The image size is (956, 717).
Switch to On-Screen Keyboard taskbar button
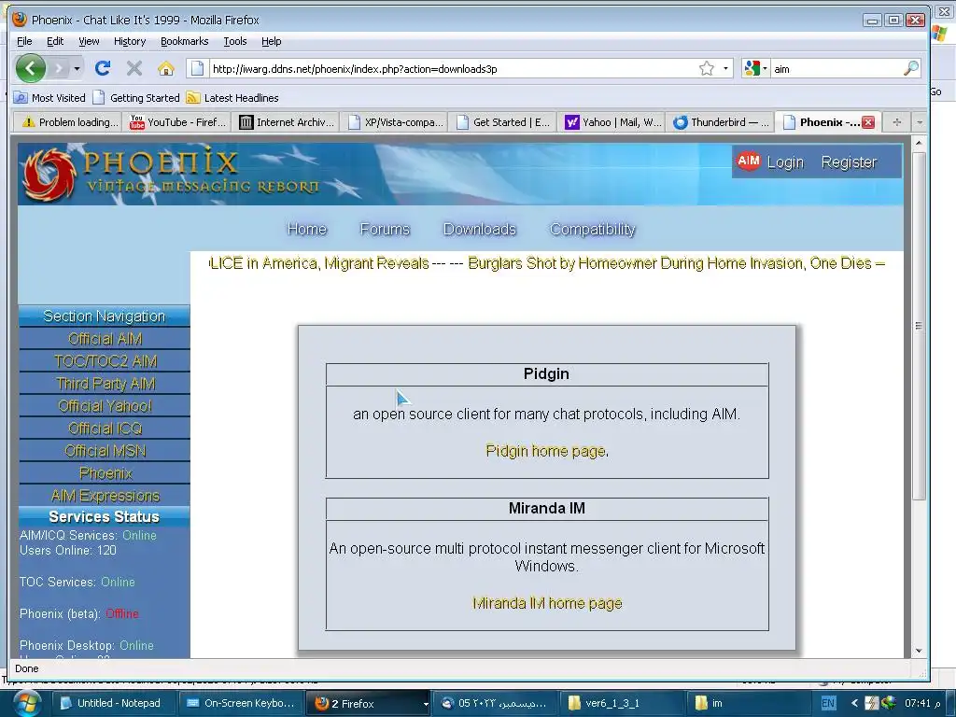tap(240, 703)
